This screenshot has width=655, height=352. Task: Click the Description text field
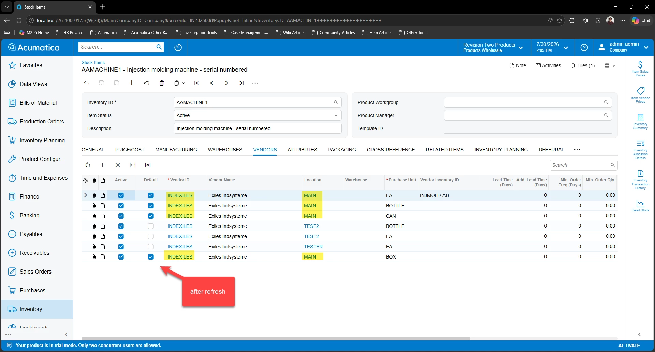point(258,128)
